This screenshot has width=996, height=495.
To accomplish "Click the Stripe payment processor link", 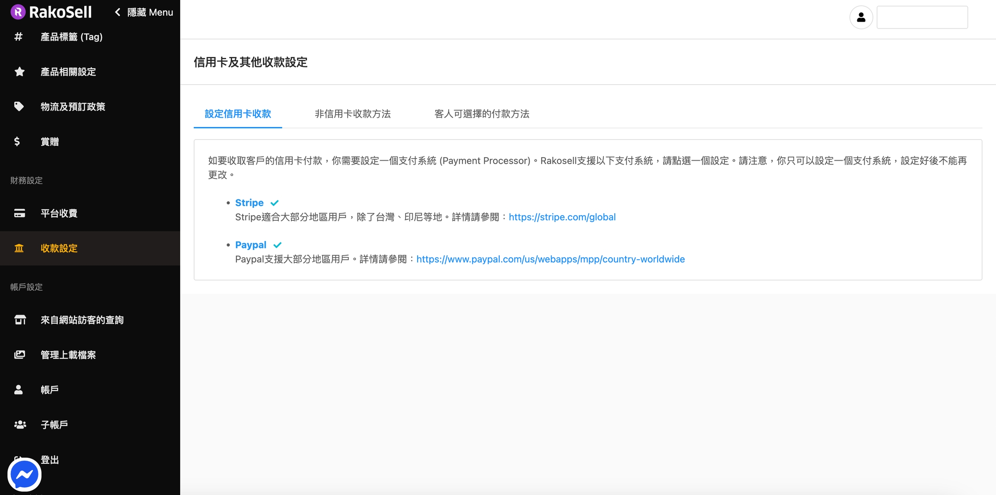I will [x=249, y=203].
